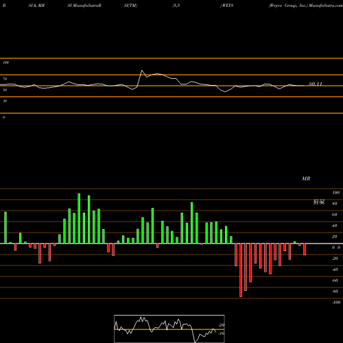
Task: Click the MR axis label 100
Action: pos(335,193)
